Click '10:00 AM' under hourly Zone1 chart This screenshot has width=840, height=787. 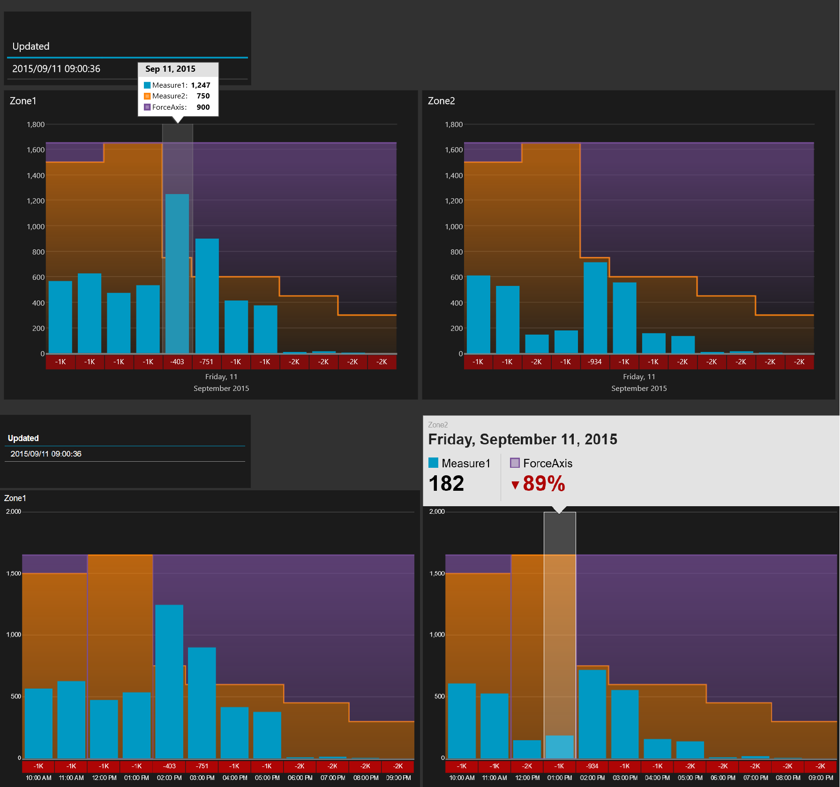click(x=38, y=778)
